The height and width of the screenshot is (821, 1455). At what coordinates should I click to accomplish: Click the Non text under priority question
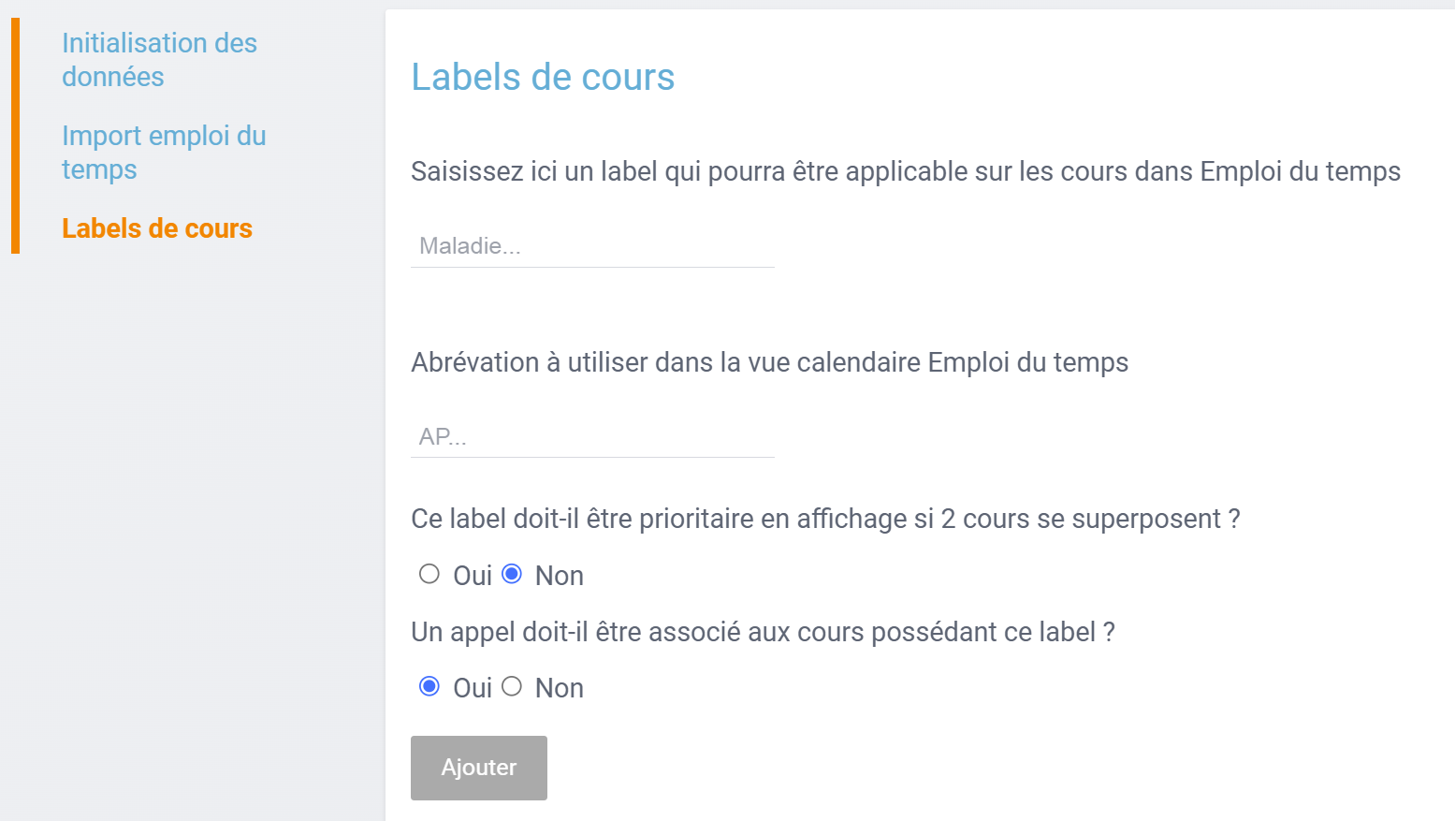click(x=560, y=576)
